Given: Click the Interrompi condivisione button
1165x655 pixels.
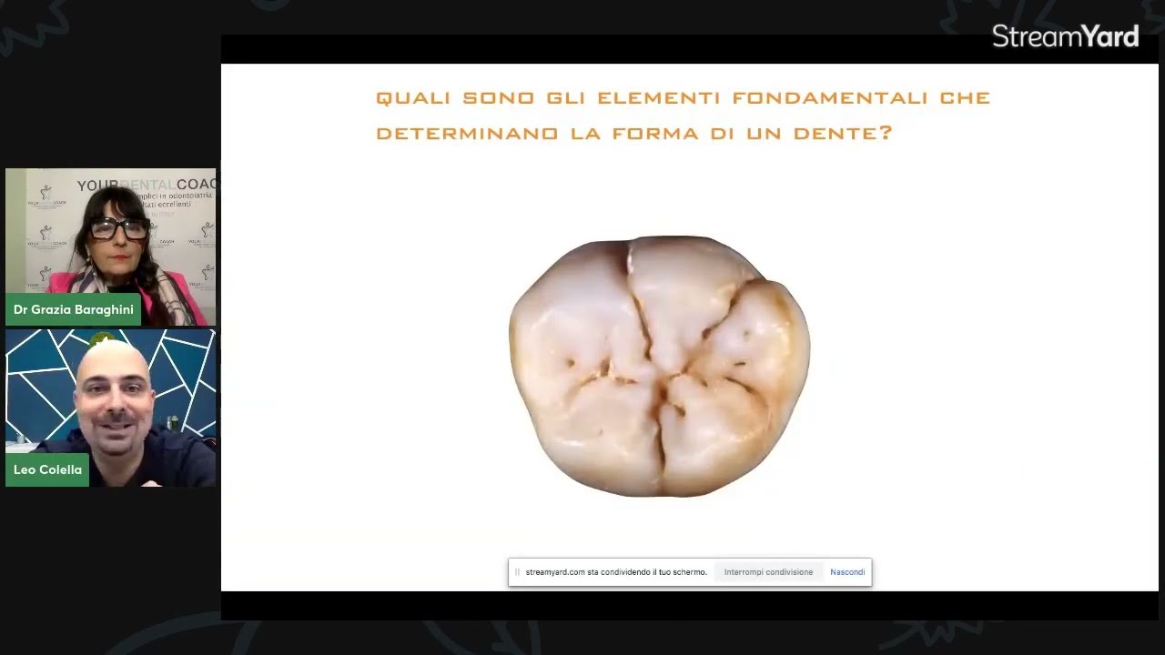Looking at the screenshot, I should point(768,572).
